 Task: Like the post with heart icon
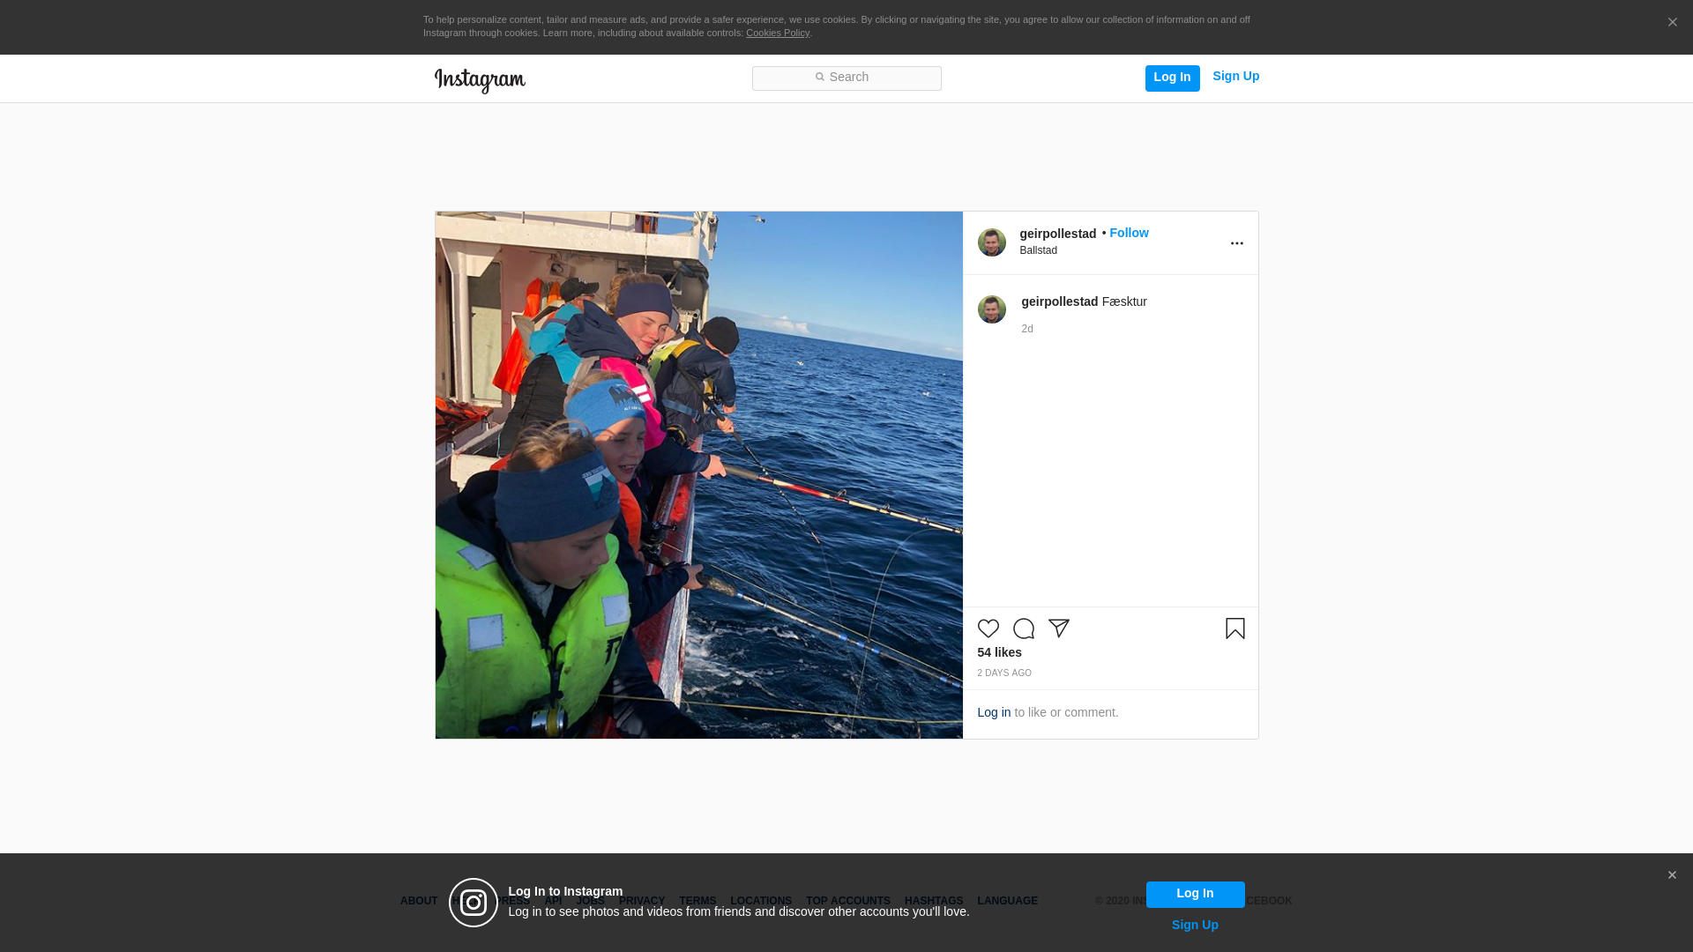point(988,628)
